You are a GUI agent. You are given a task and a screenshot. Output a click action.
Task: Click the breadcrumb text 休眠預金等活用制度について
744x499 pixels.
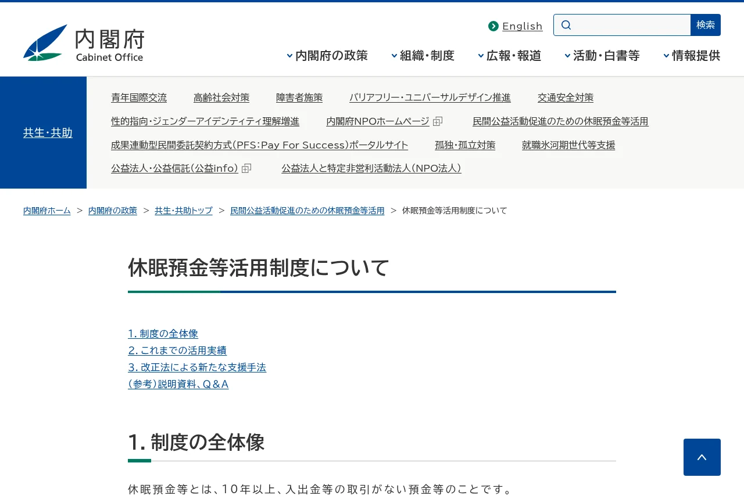(x=455, y=211)
